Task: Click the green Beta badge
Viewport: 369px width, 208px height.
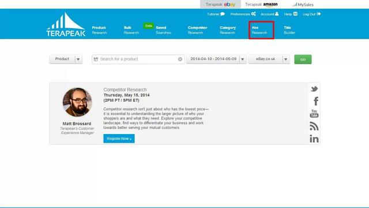Action: tap(148, 26)
